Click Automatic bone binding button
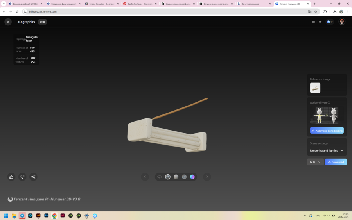The width and height of the screenshot is (352, 220). click(x=327, y=131)
